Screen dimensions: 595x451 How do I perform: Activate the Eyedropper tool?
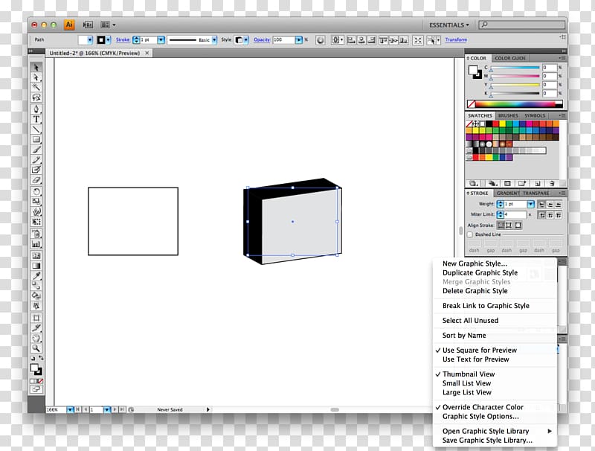click(x=36, y=275)
